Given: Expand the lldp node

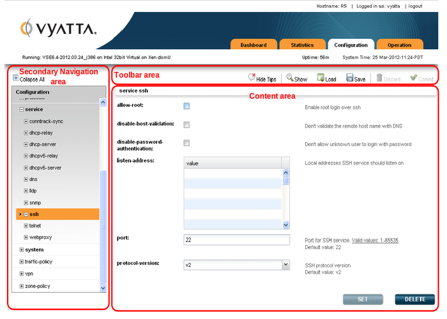Looking at the screenshot, I should click(26, 191).
